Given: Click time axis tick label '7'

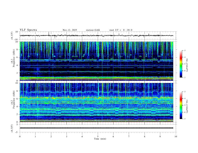Looking at the screenshot, I should [x=129, y=136].
